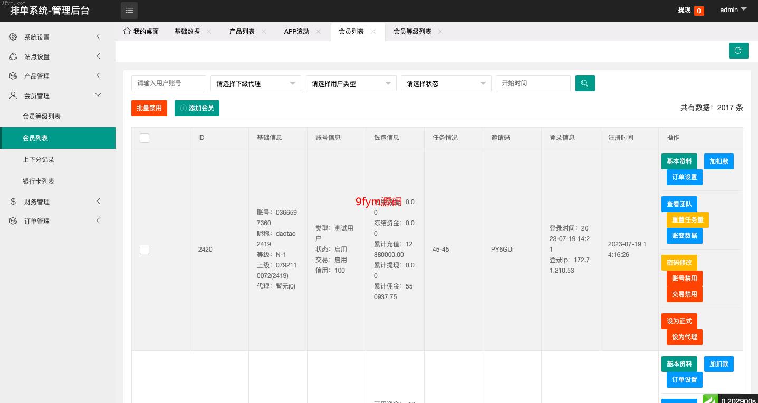Toggle the select-all checkbox in table header
Image resolution: width=758 pixels, height=403 pixels.
pyautogui.click(x=145, y=138)
